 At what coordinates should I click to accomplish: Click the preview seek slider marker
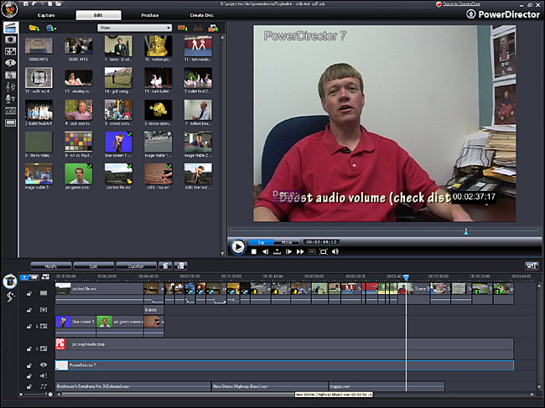[x=467, y=231]
